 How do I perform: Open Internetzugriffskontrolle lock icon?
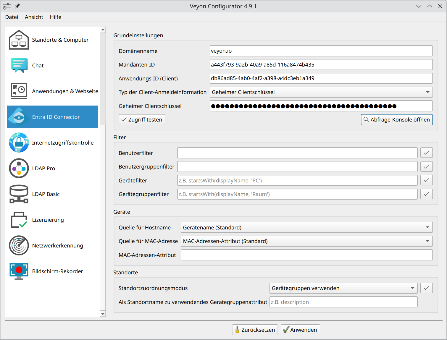[19, 143]
